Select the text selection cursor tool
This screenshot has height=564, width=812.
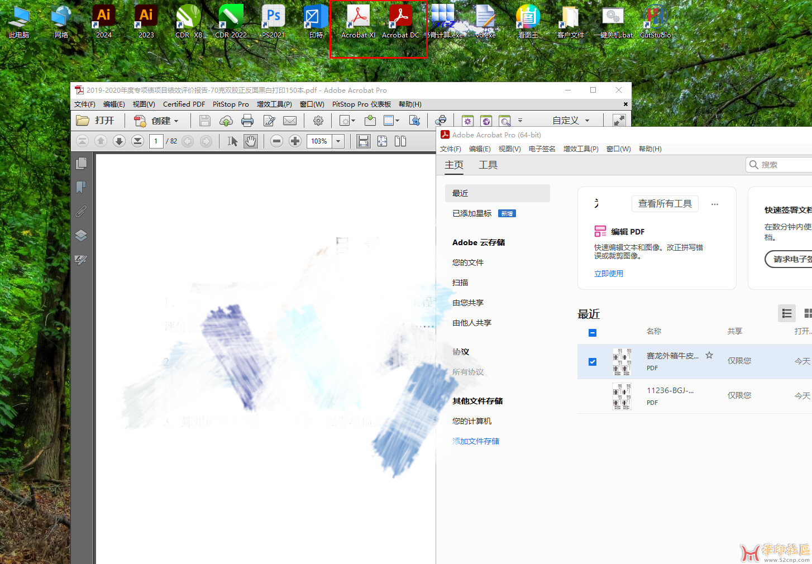pyautogui.click(x=232, y=141)
